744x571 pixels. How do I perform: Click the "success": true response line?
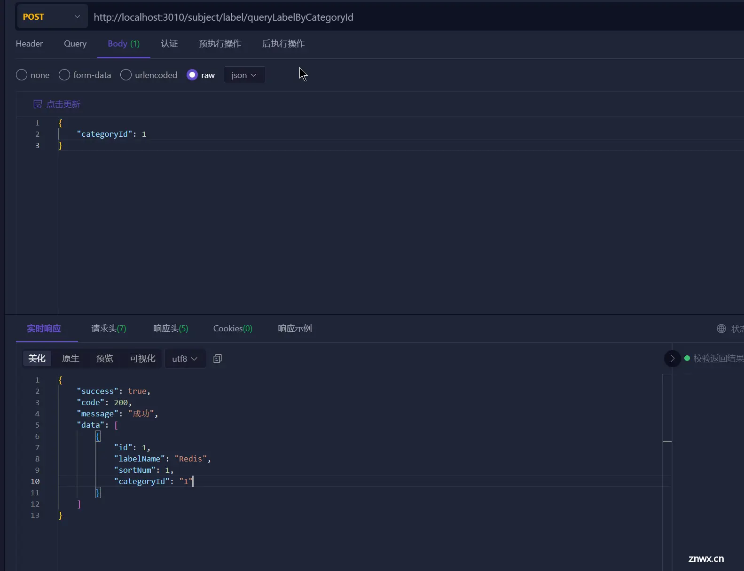[x=113, y=391]
